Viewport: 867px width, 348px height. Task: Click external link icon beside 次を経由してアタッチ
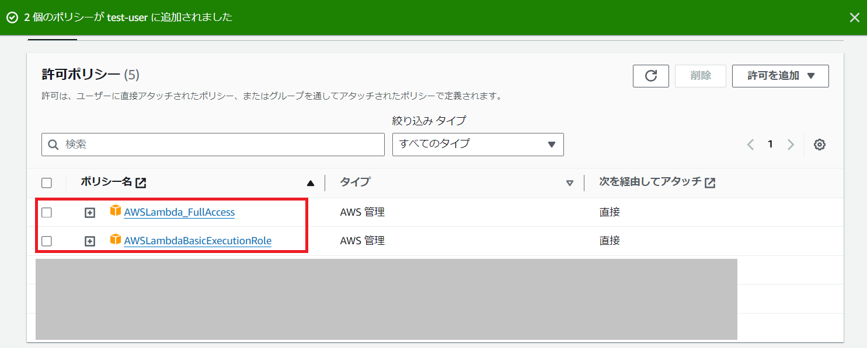tap(710, 183)
